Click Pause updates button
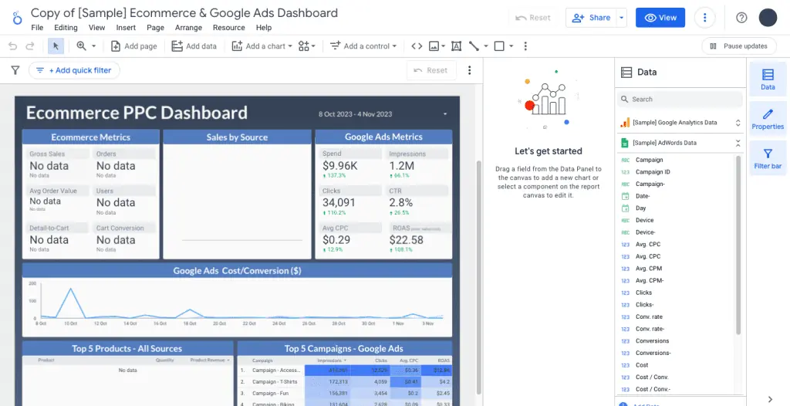This screenshot has width=790, height=406. click(738, 46)
